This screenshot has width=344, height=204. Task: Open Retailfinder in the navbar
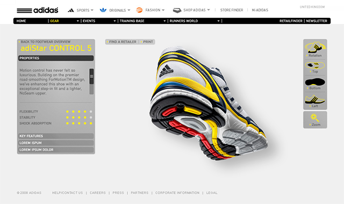pos(291,21)
